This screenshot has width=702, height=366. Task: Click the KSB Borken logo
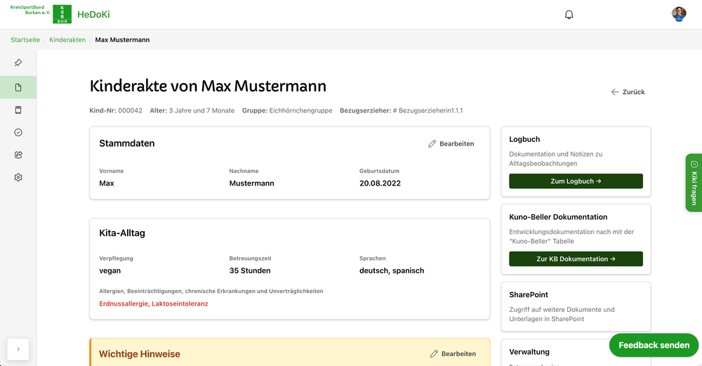(41, 14)
